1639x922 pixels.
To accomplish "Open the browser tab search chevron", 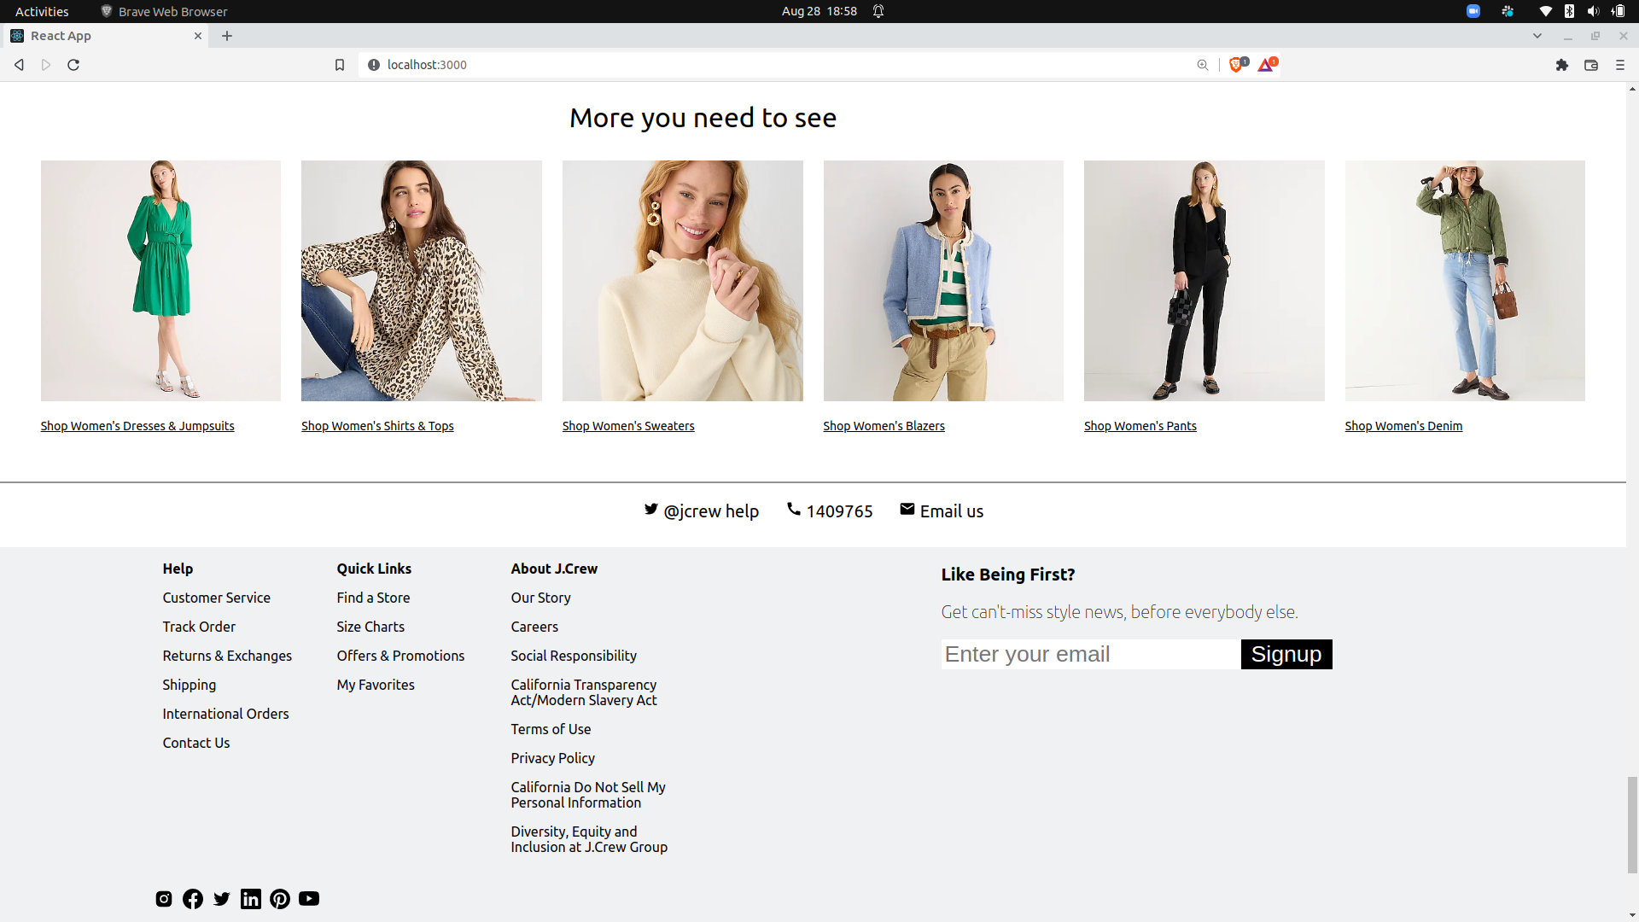I will click(x=1537, y=35).
